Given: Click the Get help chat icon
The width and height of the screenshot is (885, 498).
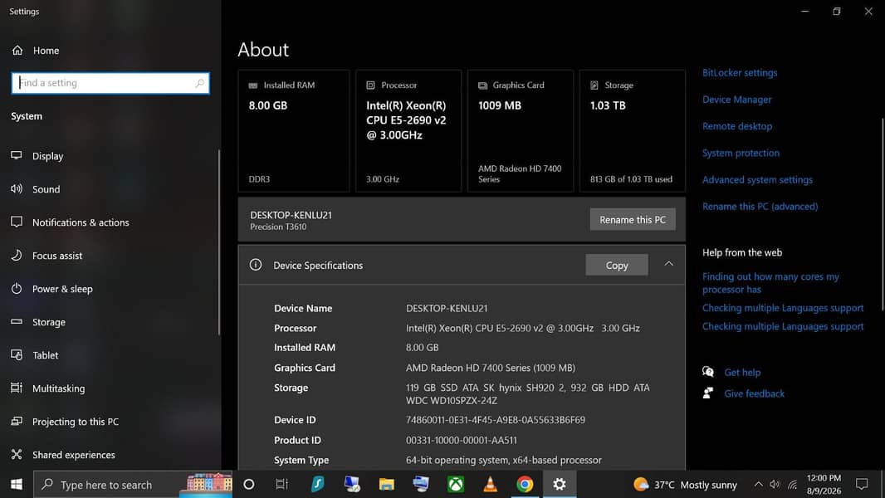Looking at the screenshot, I should (x=708, y=372).
